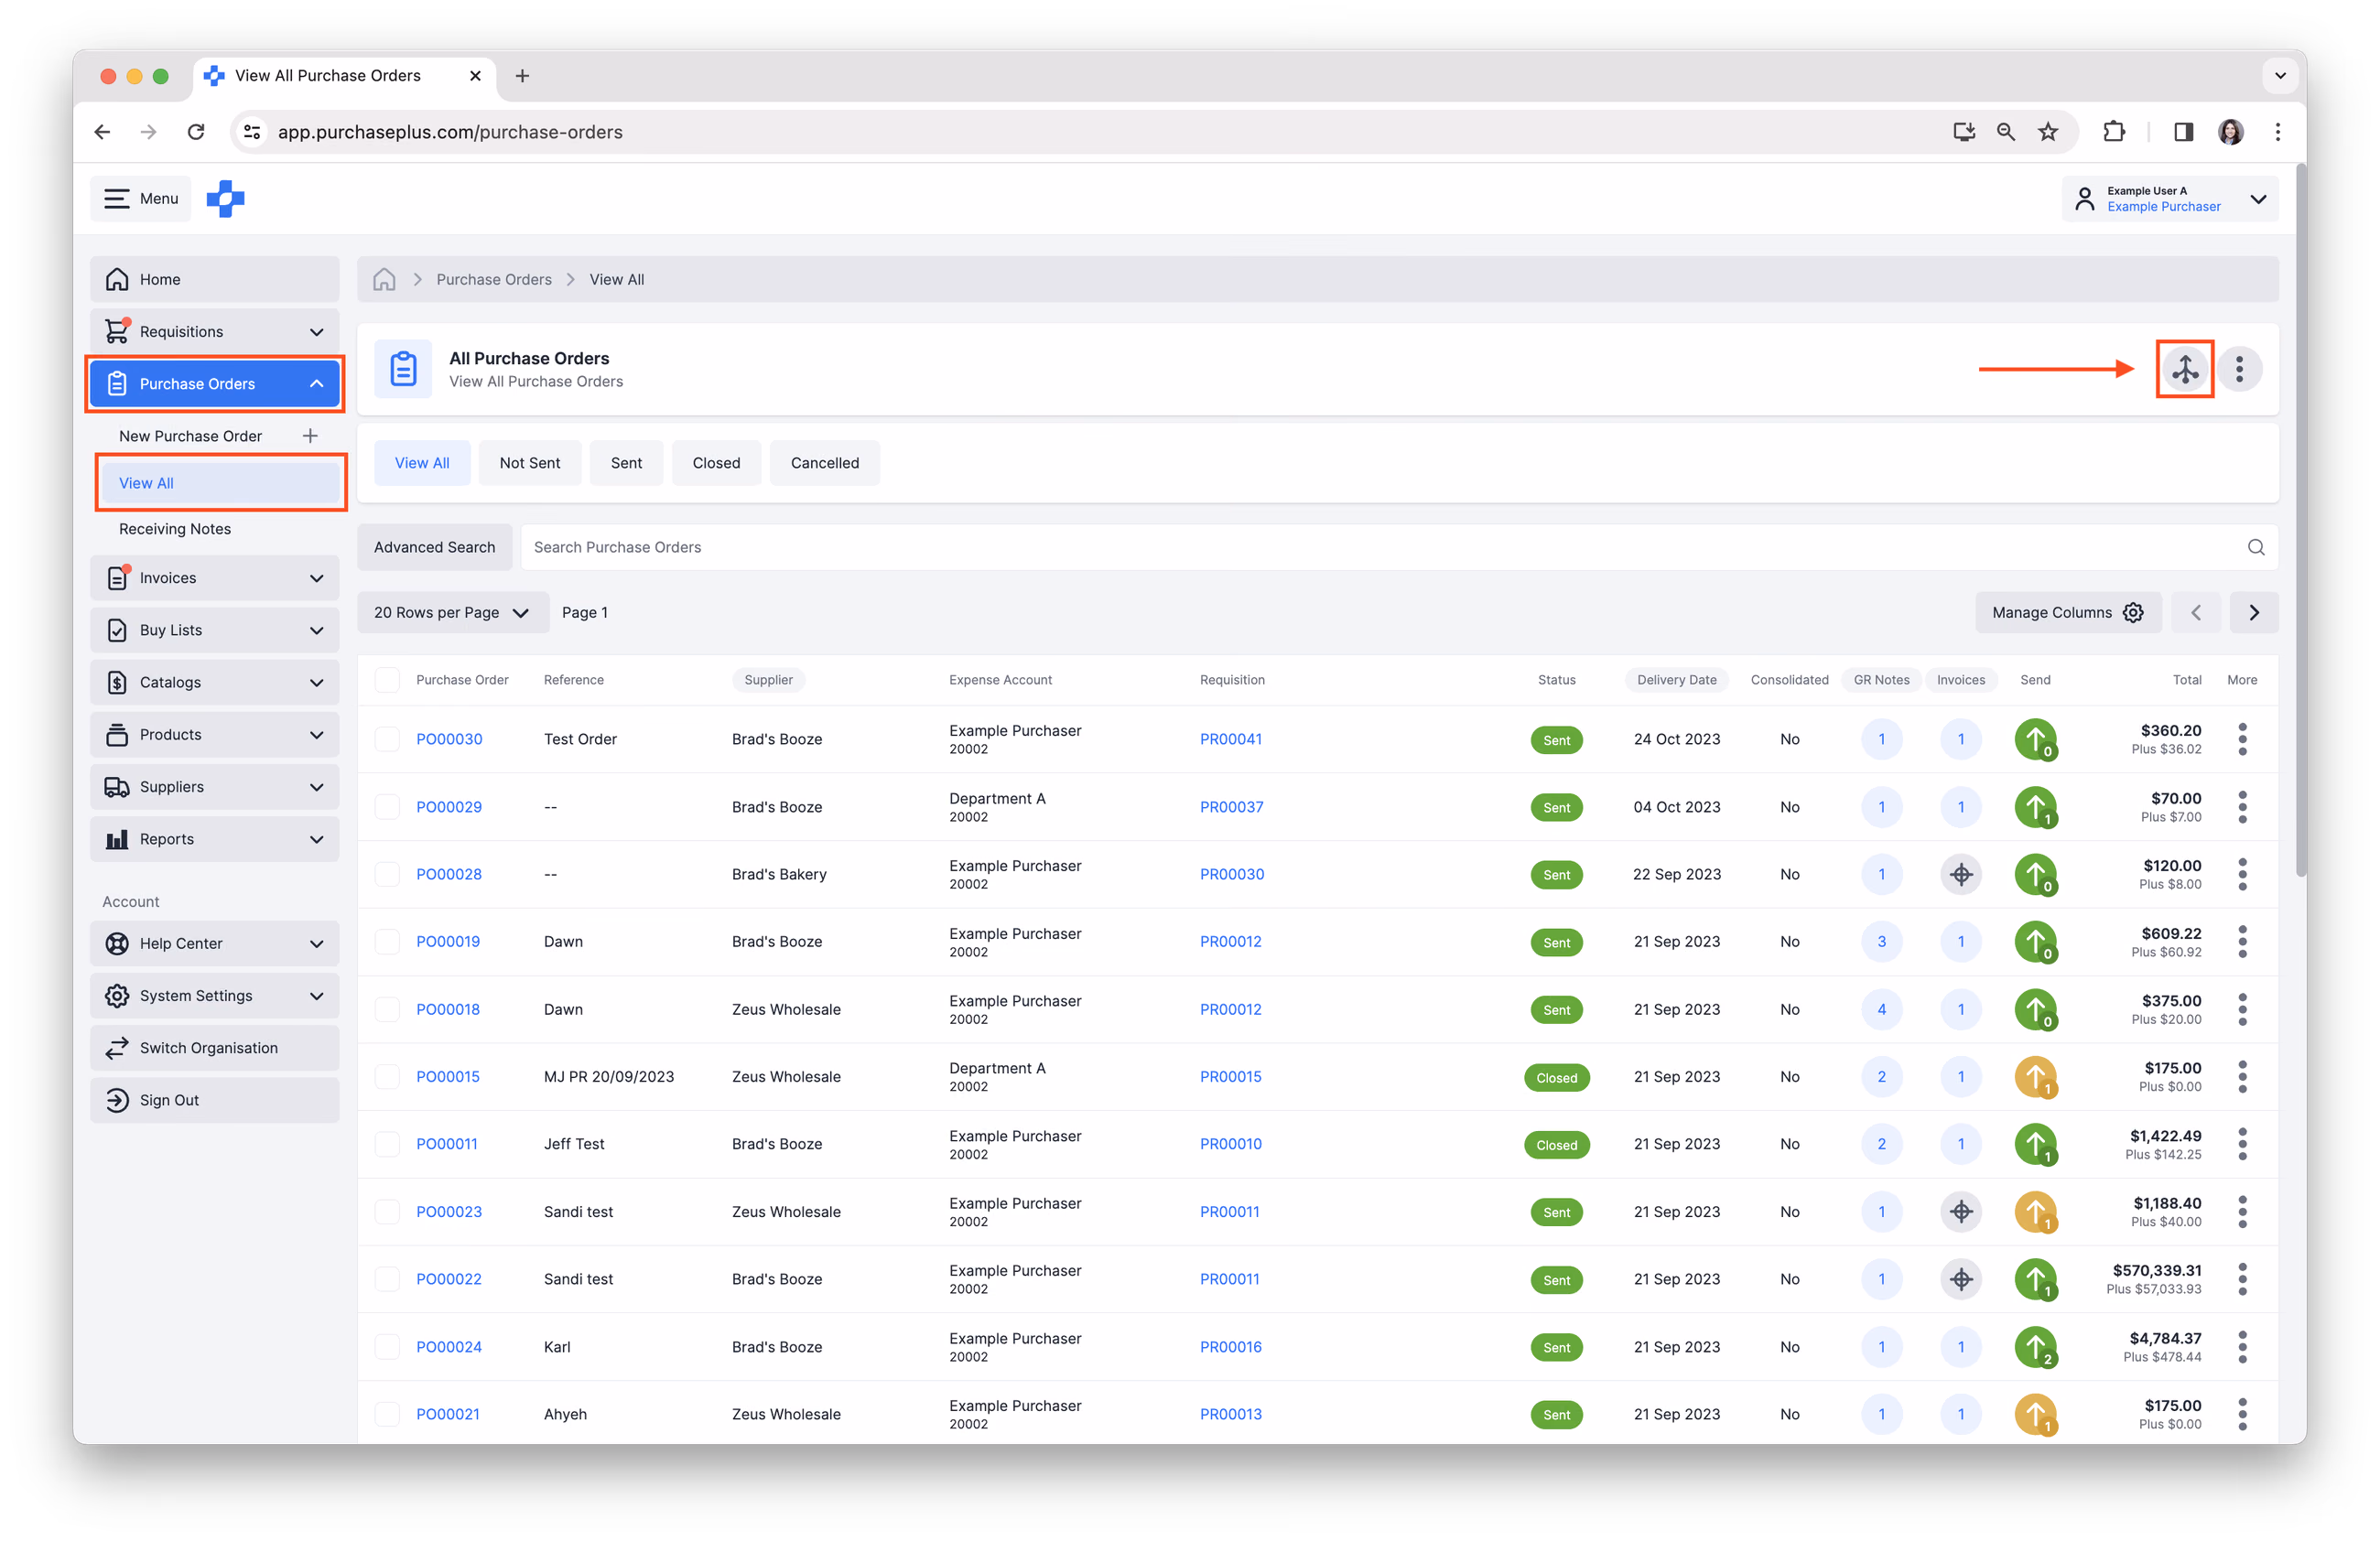Viewport: 2380px width, 1541px height.
Task: Click GR Notes count badge for PO00018
Action: click(x=1881, y=1009)
